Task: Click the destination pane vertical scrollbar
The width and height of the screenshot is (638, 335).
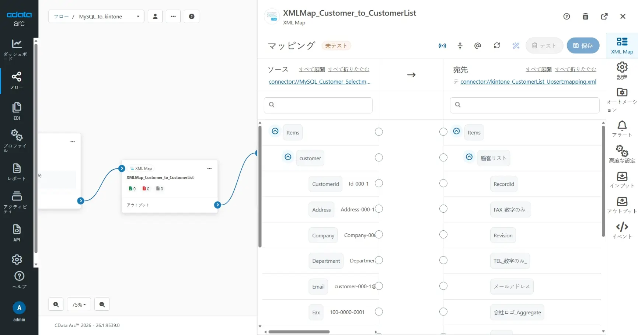Action: [x=603, y=181]
